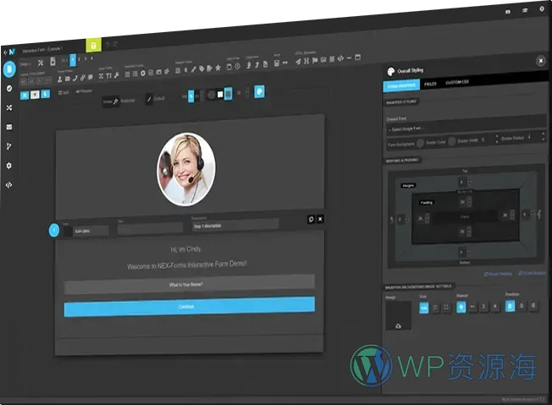Add a checkbox selection field icon
This screenshot has width=552, height=405.
[151, 73]
